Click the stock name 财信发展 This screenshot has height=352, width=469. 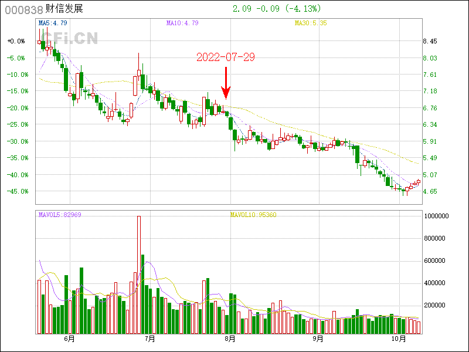coord(64,9)
